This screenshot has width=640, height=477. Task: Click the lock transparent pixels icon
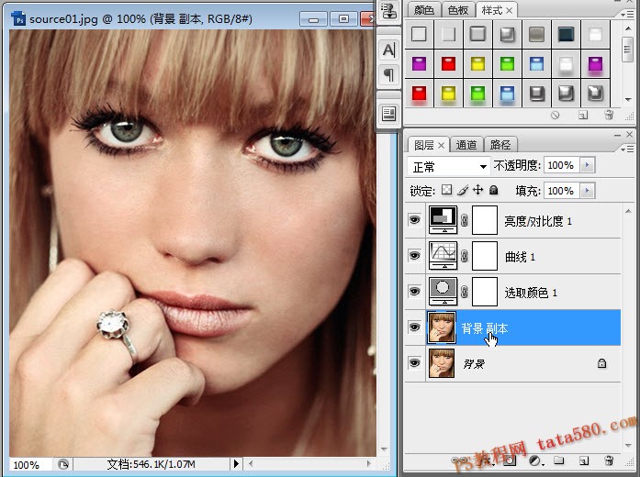(x=447, y=190)
